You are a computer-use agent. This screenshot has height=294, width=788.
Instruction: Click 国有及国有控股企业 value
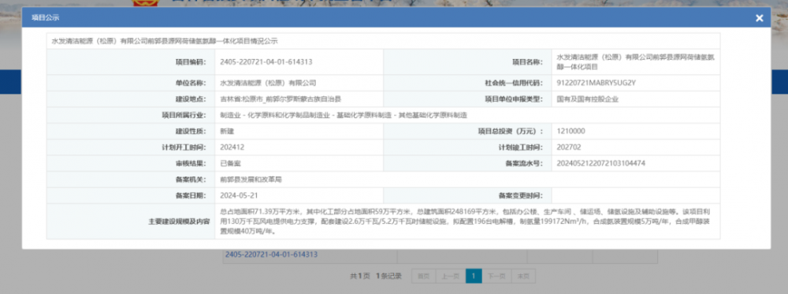pos(588,99)
